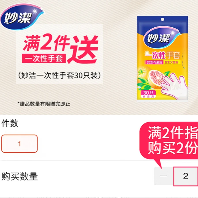This screenshot has height=198, width=198.
Task: Click the 30只 badge on the package
Action: [x=148, y=94]
